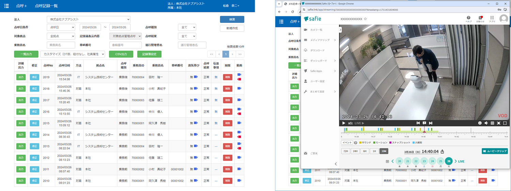This screenshot has height=191, width=511.
Task: Open the Safie apps grid (アプリ)
Action: tap(492, 19)
